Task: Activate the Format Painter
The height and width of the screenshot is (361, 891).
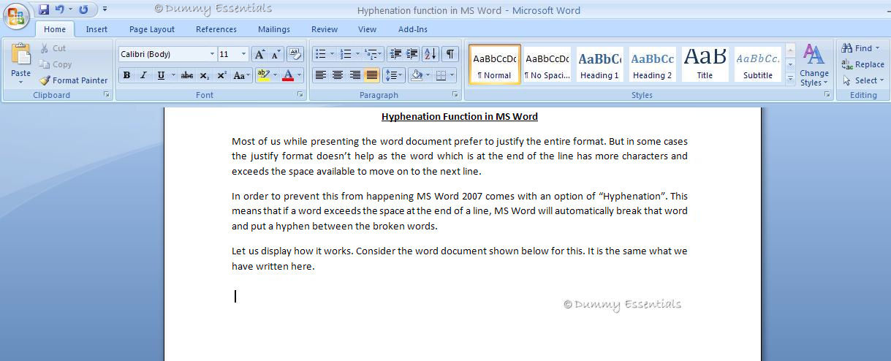Action: 73,80
